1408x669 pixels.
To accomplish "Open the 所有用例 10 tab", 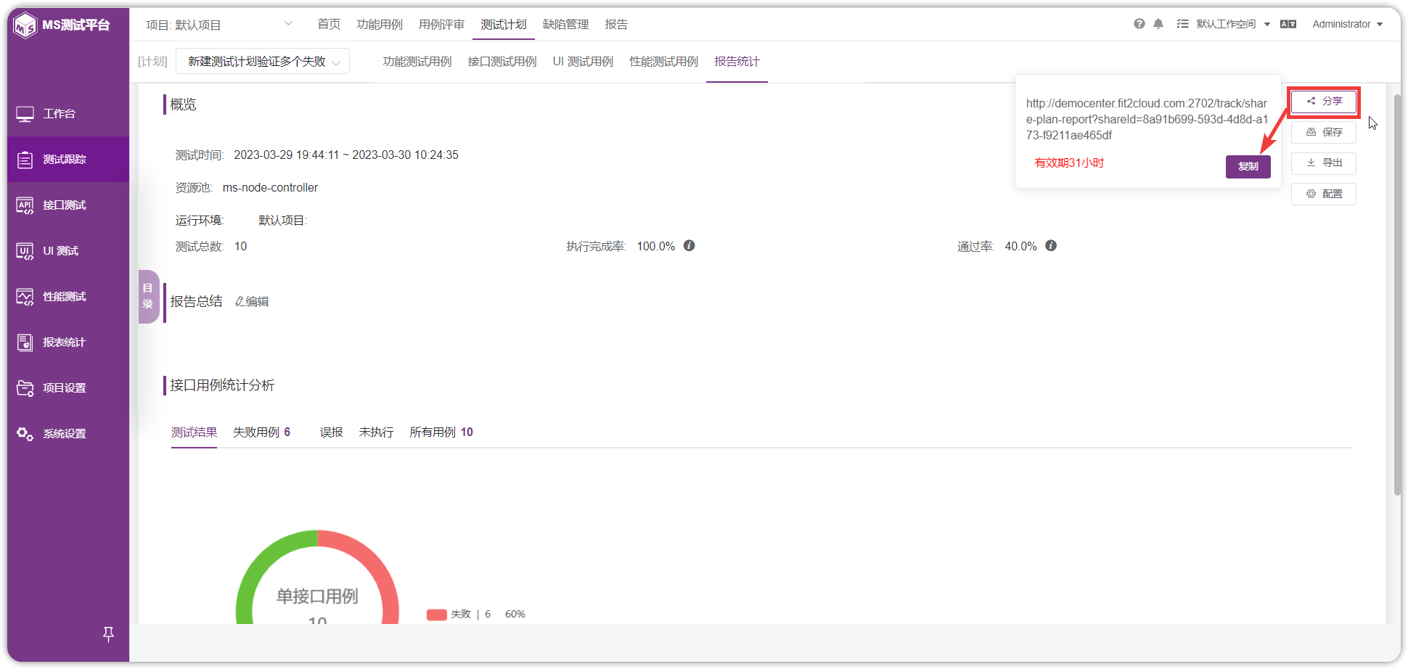I will (x=441, y=432).
